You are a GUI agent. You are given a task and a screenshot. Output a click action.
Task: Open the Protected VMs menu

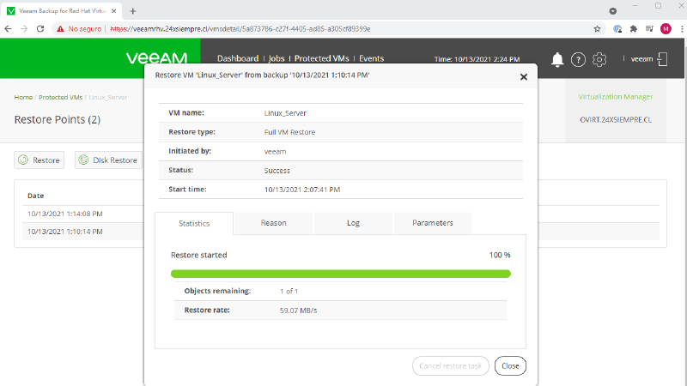[321, 58]
